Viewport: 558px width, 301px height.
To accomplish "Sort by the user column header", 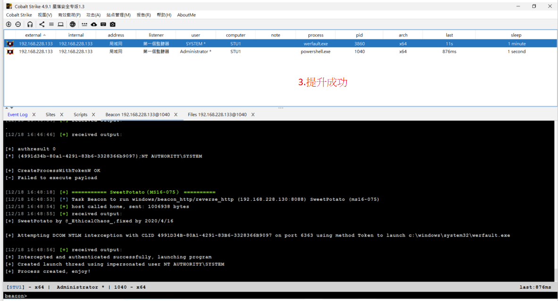I will (x=196, y=35).
